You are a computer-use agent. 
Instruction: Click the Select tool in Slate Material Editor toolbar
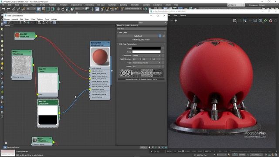[x=5, y=23]
